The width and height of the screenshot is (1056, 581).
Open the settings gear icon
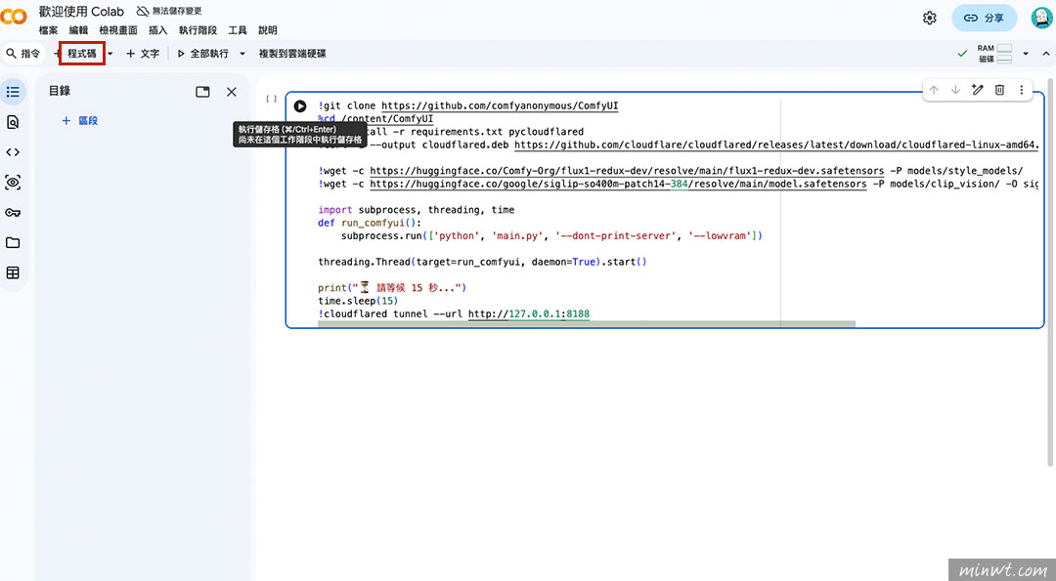click(x=929, y=18)
